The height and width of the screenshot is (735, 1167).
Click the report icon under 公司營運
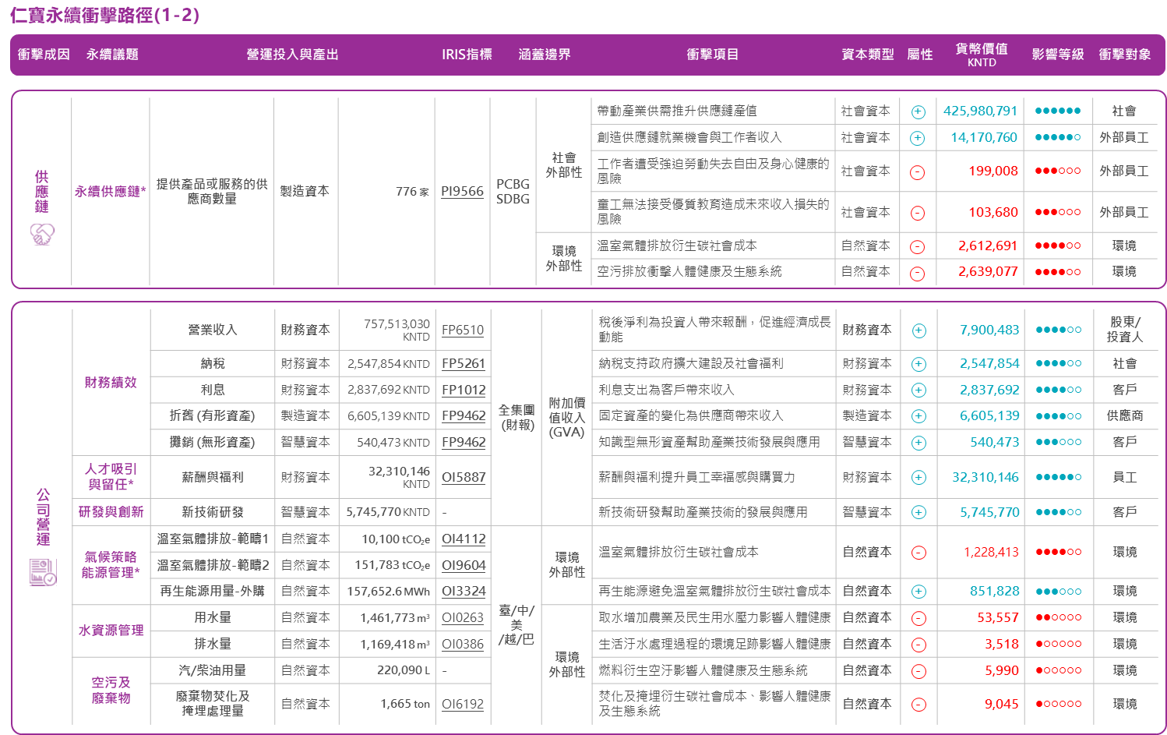43,572
